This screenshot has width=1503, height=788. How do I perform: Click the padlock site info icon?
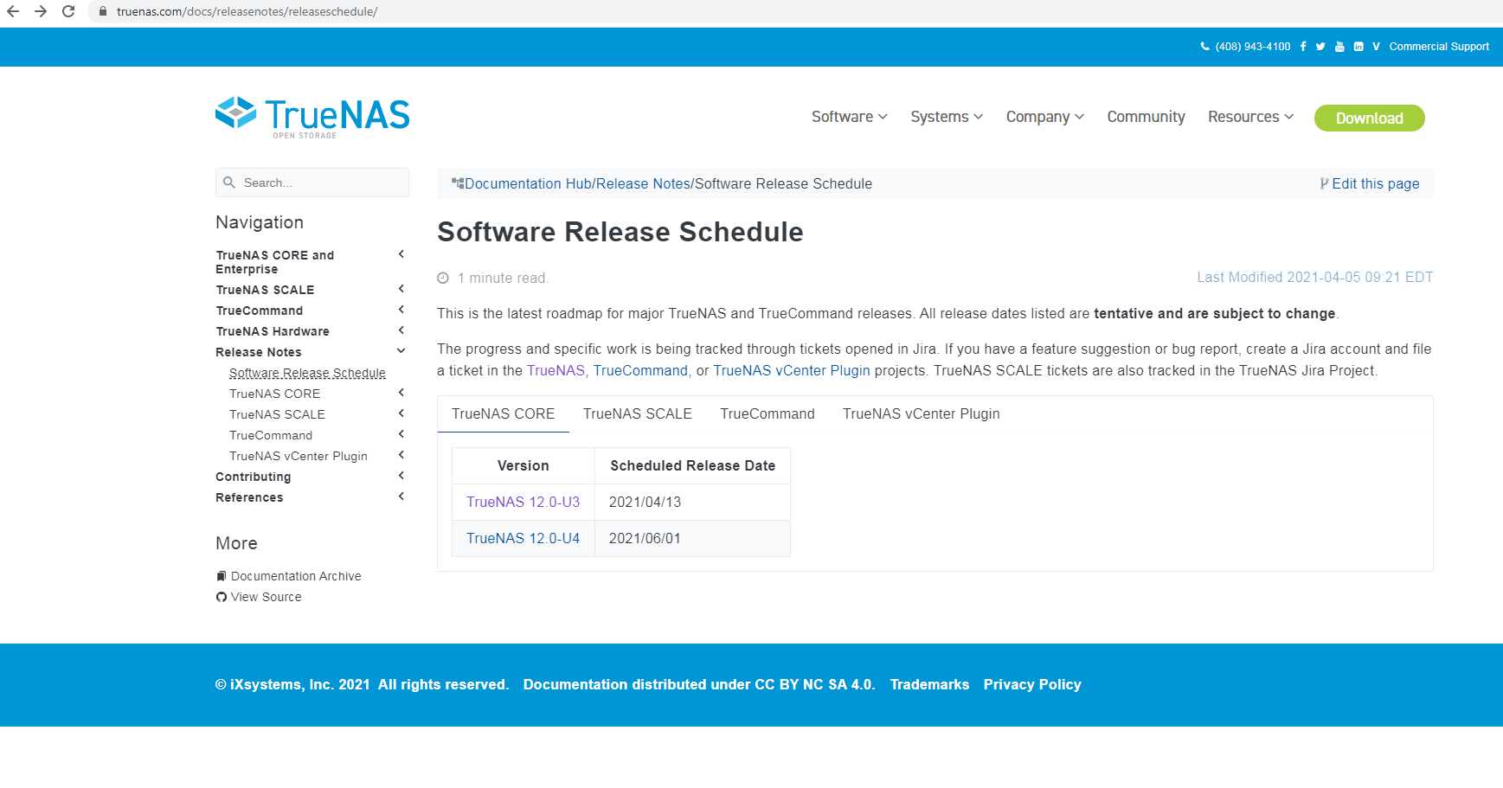pyautogui.click(x=103, y=11)
